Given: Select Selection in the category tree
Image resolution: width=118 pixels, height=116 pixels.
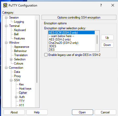Looking at the screenshot, I should click(x=20, y=59).
